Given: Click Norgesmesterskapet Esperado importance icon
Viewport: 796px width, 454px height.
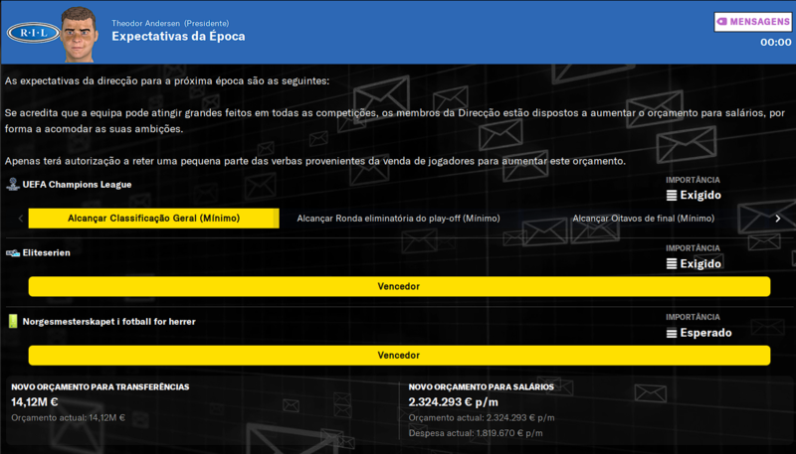Looking at the screenshot, I should 672,333.
